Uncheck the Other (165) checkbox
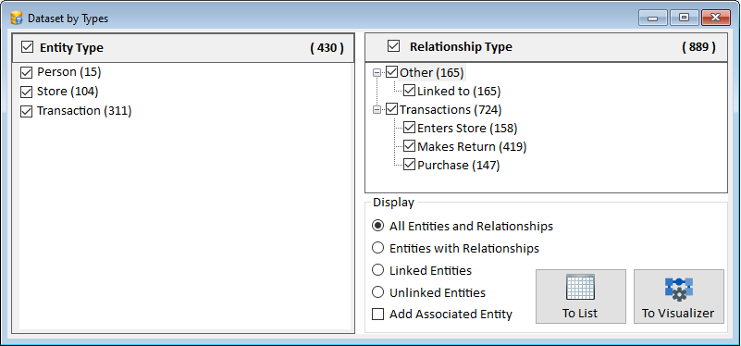 point(391,72)
